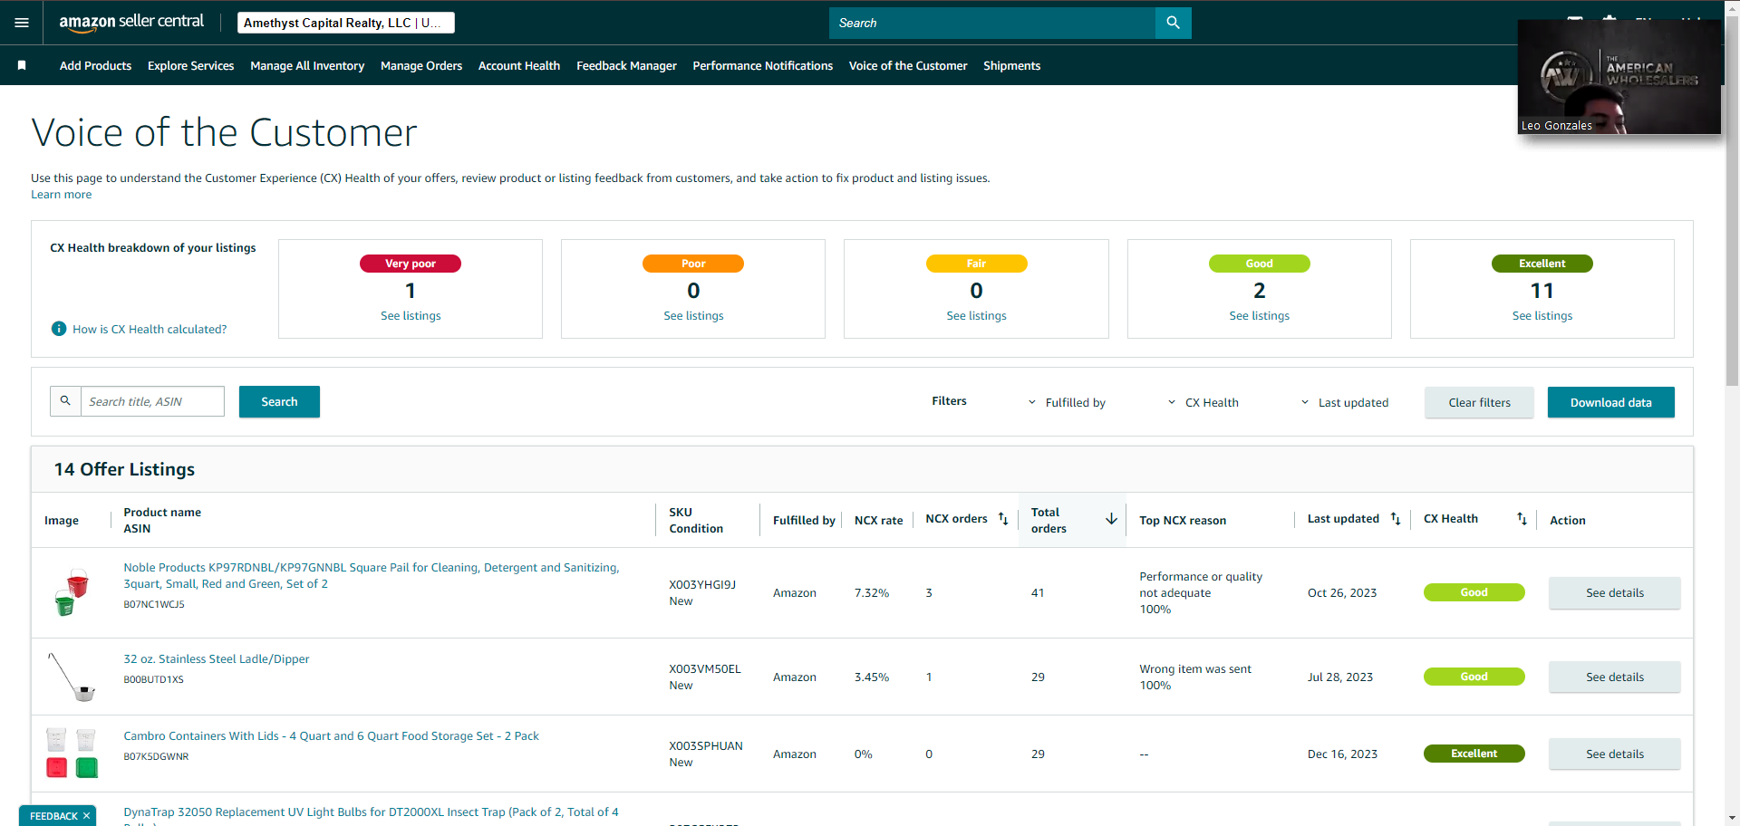
Task: Expand the Fulfilled by filter dropdown
Action: [x=1067, y=402]
